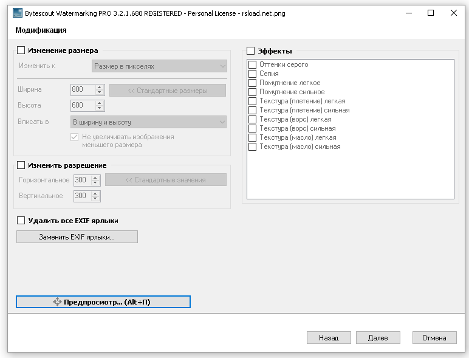The width and height of the screenshot is (469, 358).
Task: Check Текстура (ворс) легкая effect
Action: point(253,119)
